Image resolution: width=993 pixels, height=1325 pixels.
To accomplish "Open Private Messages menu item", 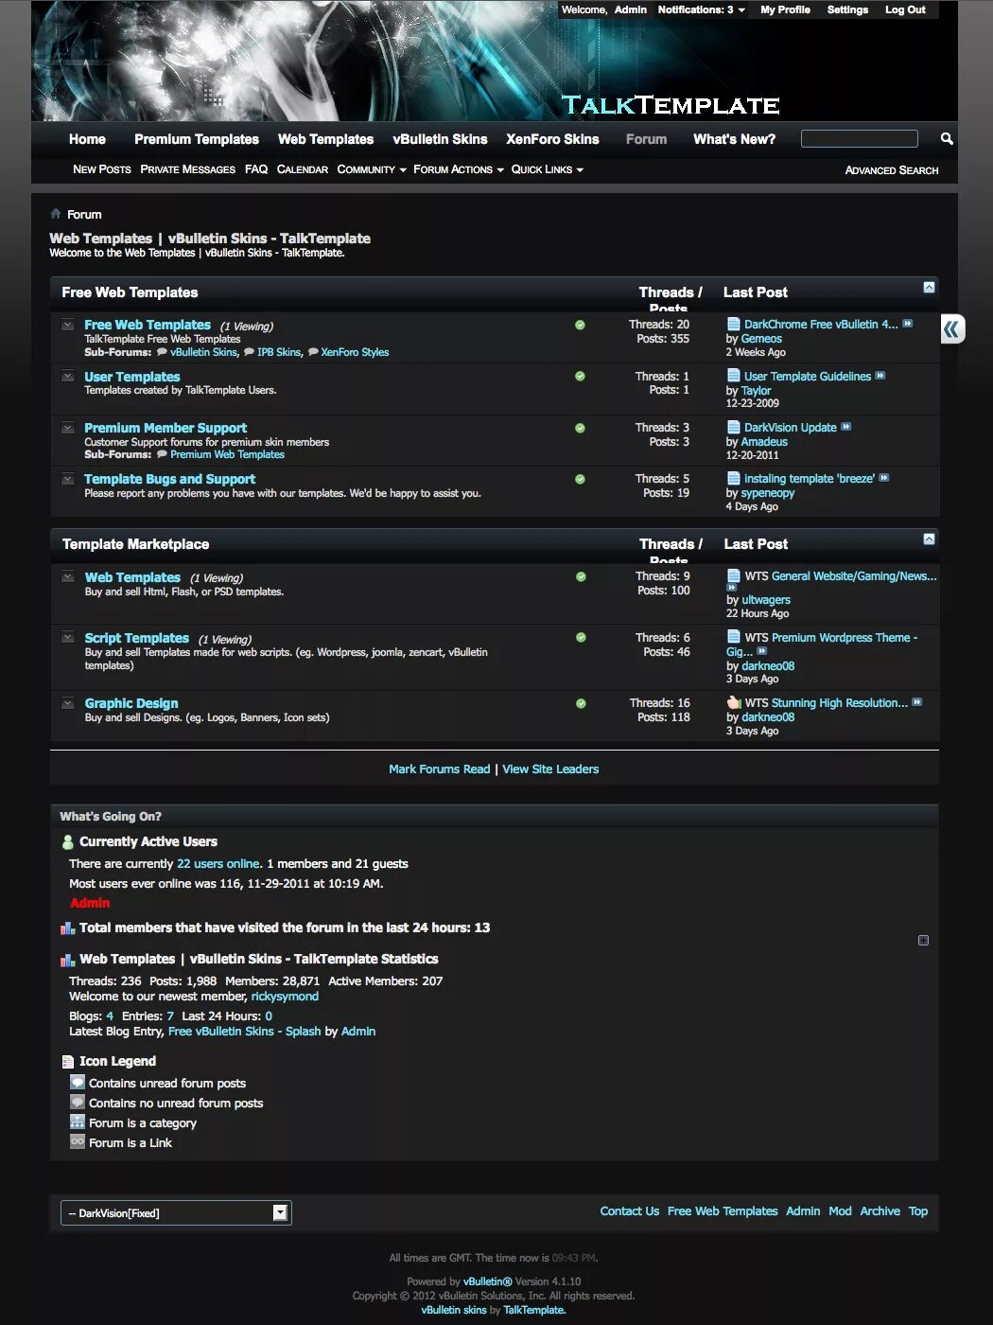I will pyautogui.click(x=187, y=169).
